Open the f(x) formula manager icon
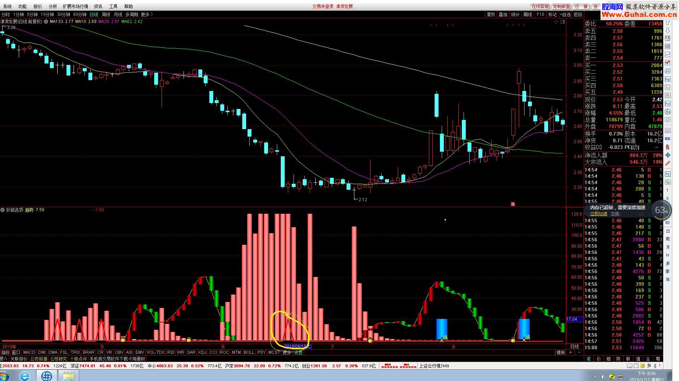This screenshot has height=381, width=679. click(667, 111)
